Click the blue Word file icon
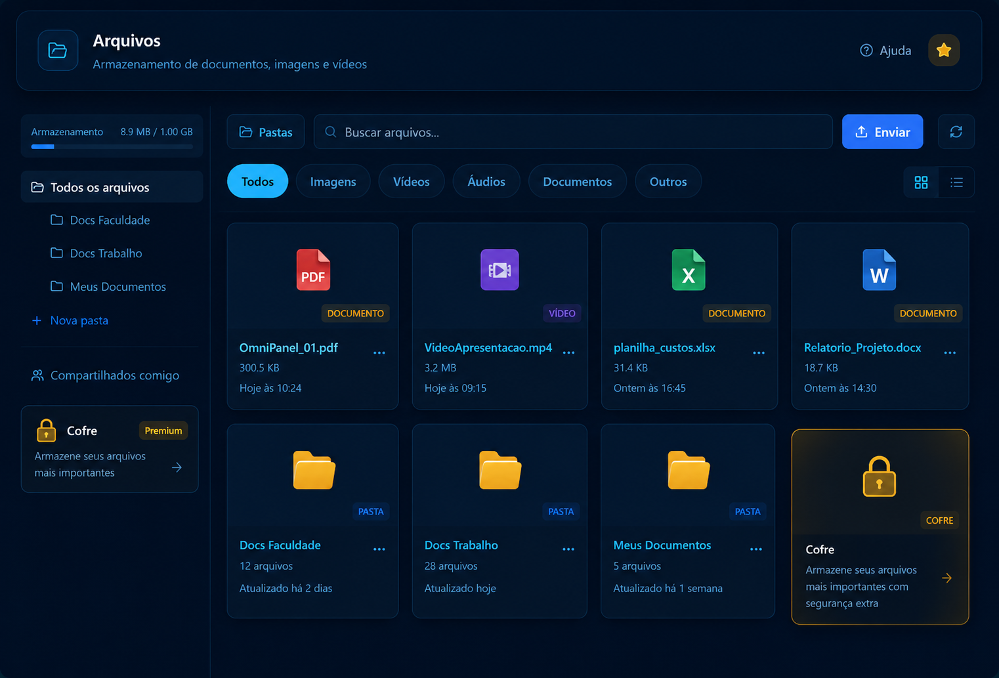999x678 pixels. [880, 270]
